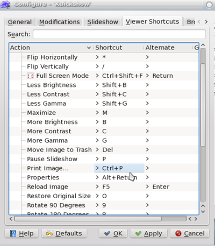
Task: Click the Alternate column header
Action: pyautogui.click(x=168, y=48)
